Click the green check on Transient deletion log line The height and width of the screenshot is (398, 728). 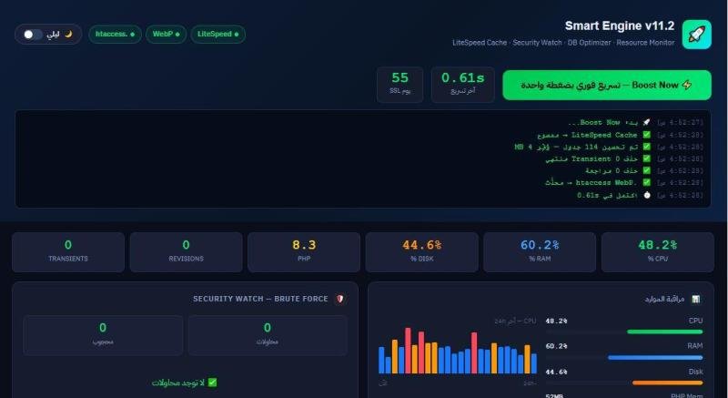[x=646, y=158]
